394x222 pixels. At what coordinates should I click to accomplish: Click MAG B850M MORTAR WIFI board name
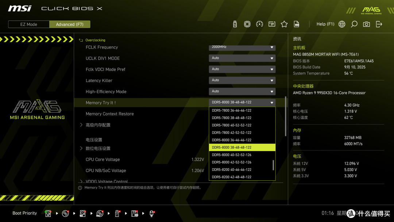(326, 54)
